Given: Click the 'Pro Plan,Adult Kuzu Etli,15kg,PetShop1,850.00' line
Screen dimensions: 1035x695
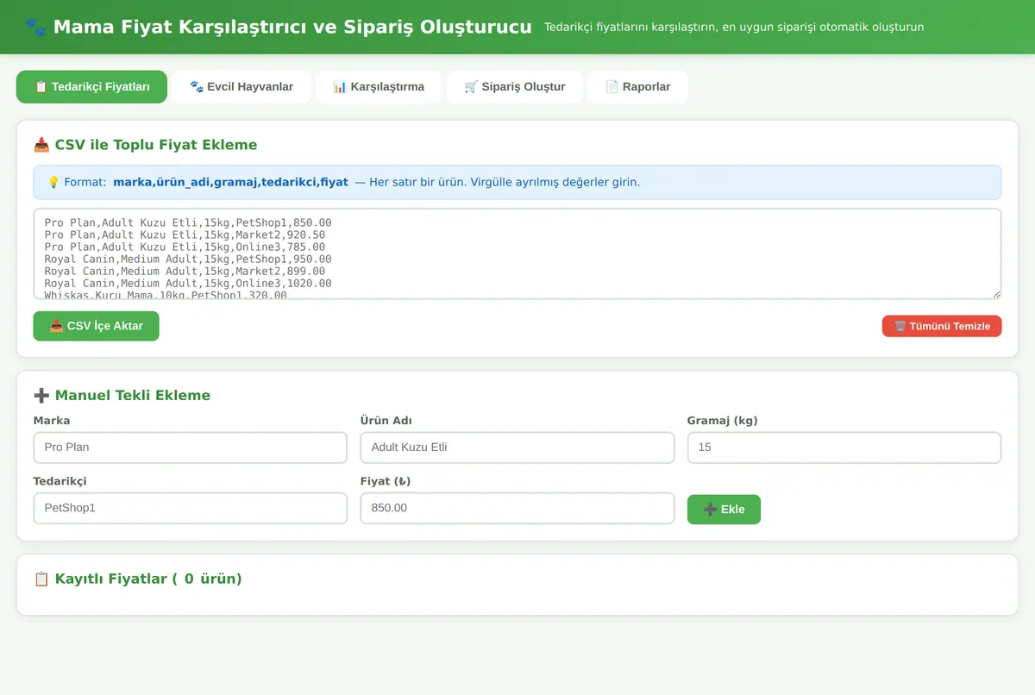Looking at the screenshot, I should coord(188,222).
